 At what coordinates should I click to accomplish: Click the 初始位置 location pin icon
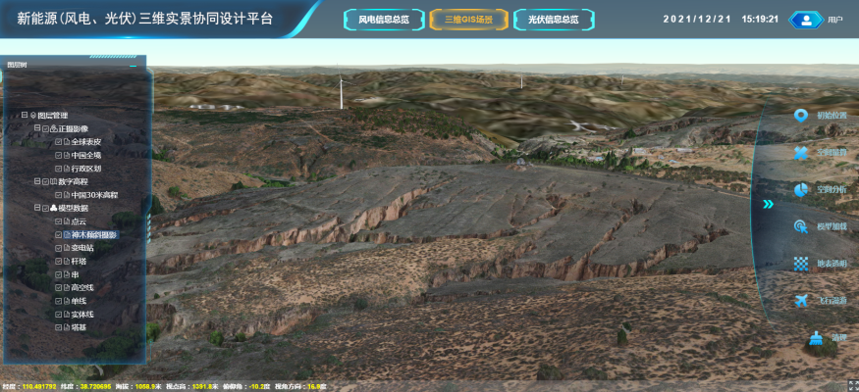click(801, 116)
